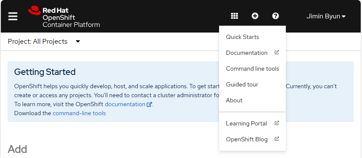Open the hamburger navigation menu

(x=13, y=16)
